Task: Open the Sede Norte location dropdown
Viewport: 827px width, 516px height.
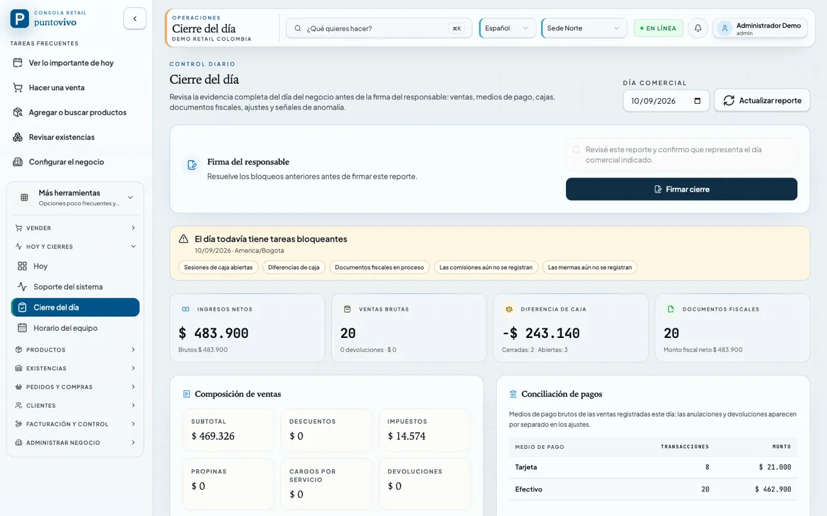Action: 584,28
